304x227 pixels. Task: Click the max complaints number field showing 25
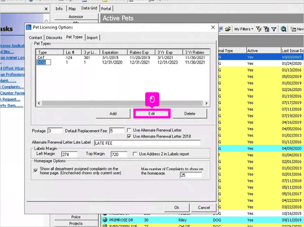(x=191, y=175)
